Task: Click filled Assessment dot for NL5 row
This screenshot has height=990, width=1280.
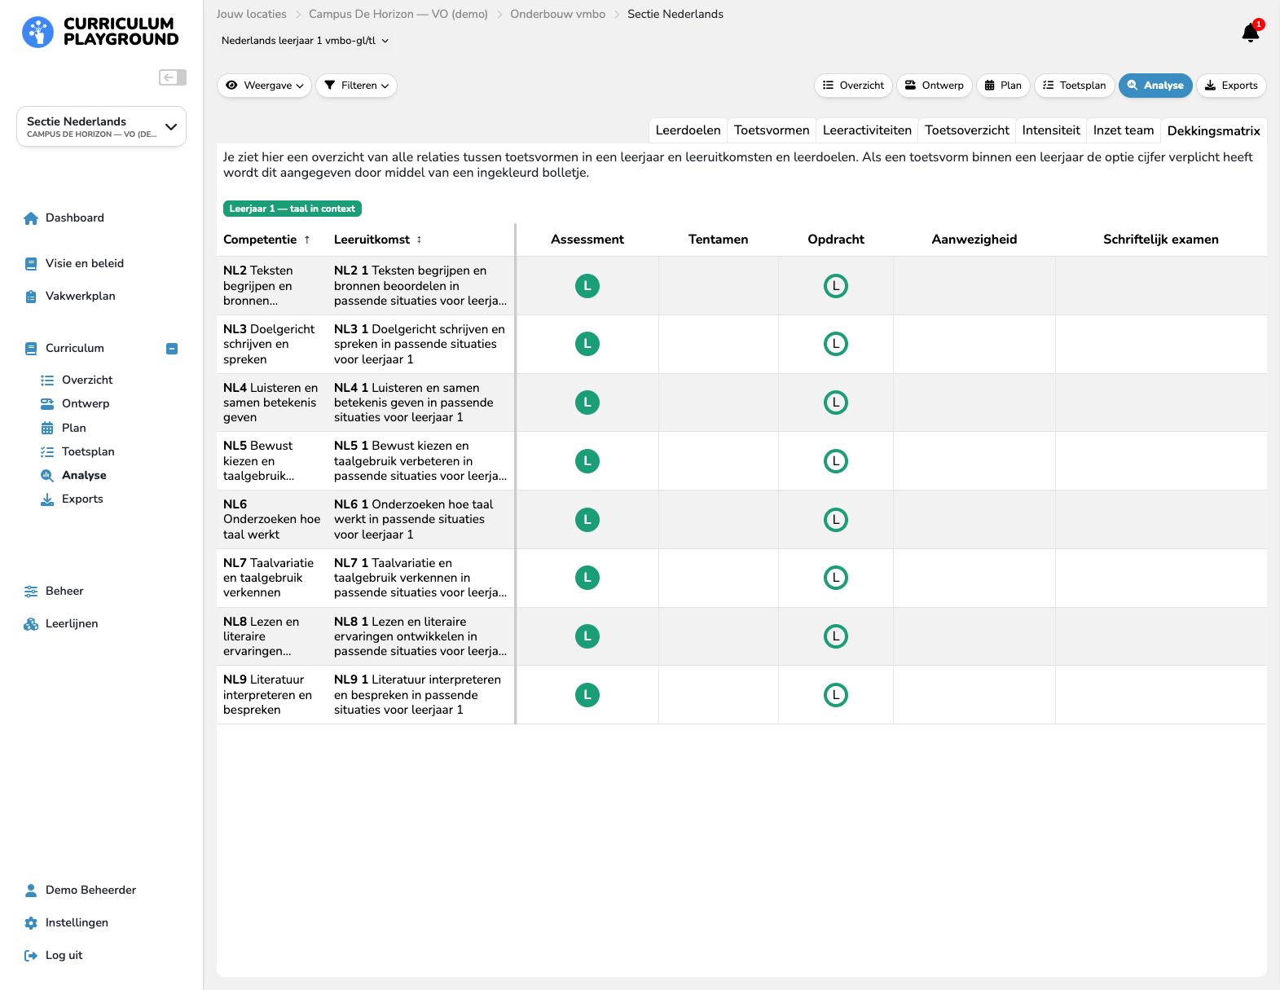Action: [x=587, y=461]
